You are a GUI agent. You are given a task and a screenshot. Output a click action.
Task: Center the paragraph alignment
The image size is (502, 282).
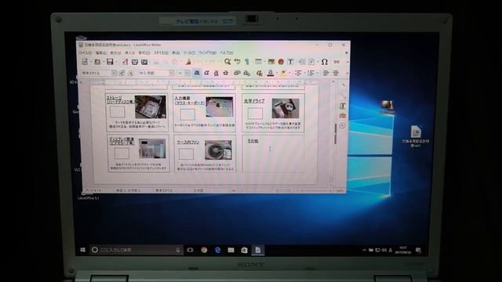click(336, 73)
